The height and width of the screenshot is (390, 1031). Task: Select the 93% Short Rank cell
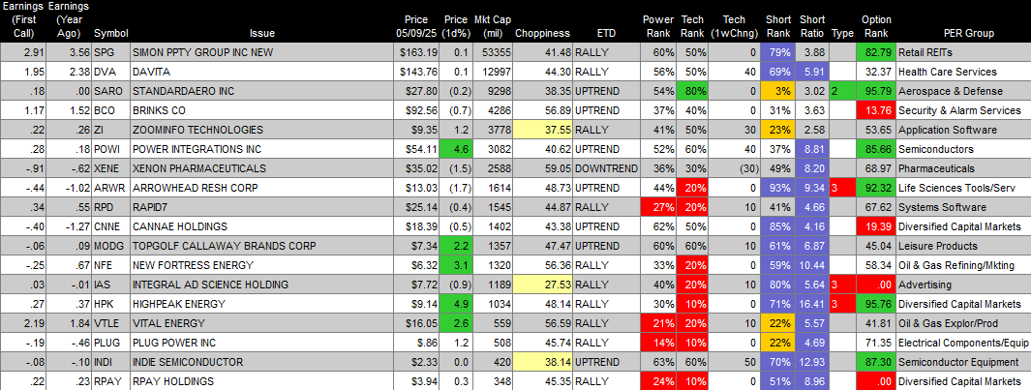778,188
